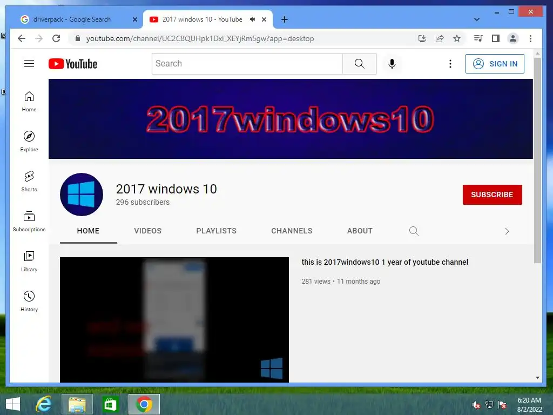Image resolution: width=553 pixels, height=415 pixels.
Task: Mute the tab via its audio speaker icon
Action: pos(253,19)
